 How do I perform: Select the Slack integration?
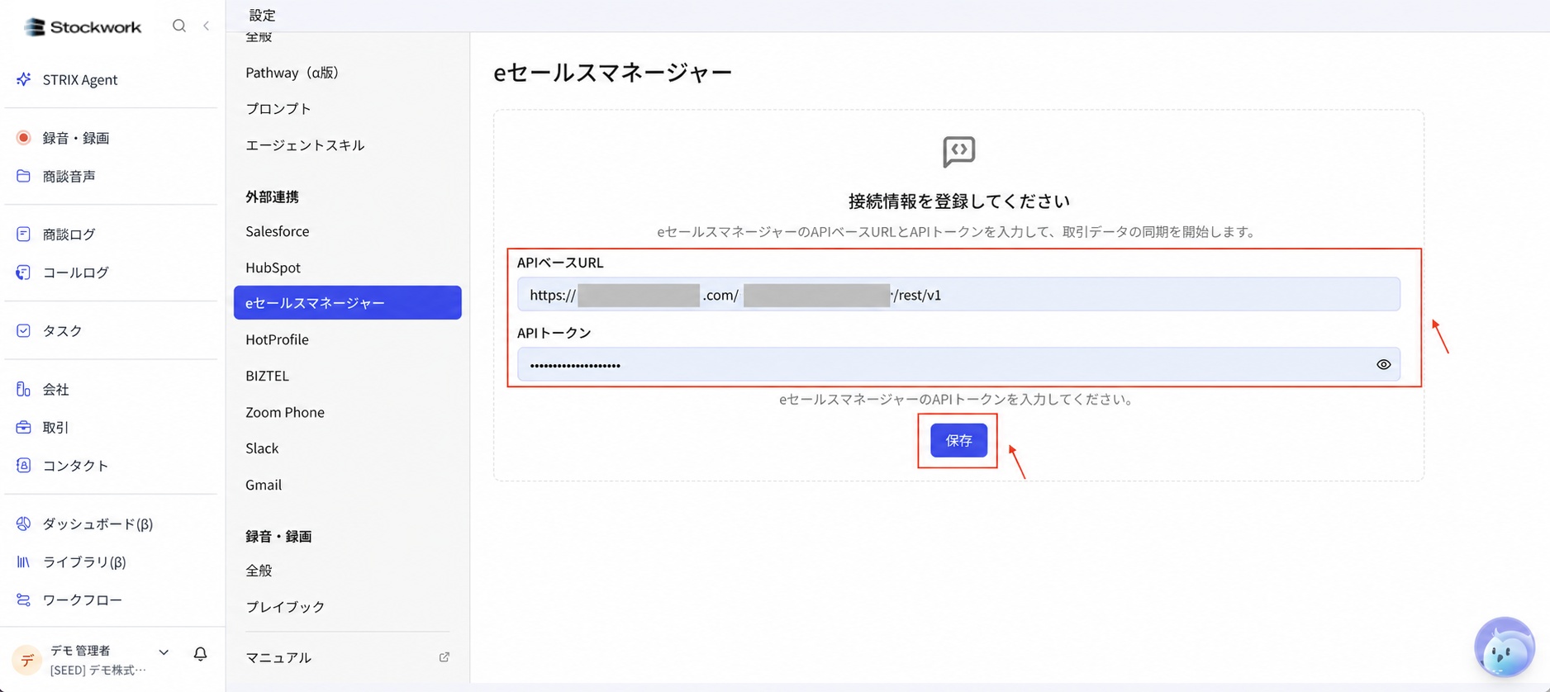[262, 448]
